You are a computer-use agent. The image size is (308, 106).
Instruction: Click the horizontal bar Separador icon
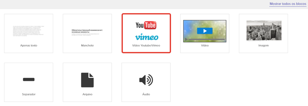(29, 79)
